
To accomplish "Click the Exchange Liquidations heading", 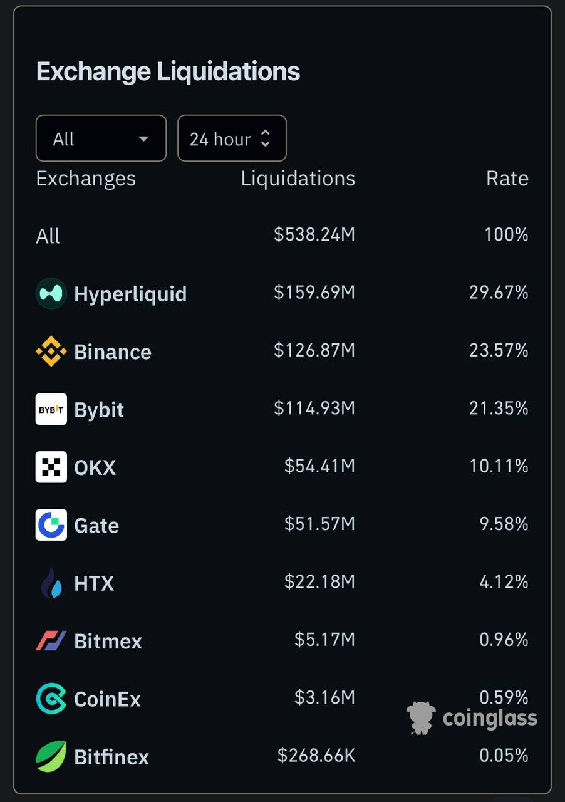I will (168, 71).
